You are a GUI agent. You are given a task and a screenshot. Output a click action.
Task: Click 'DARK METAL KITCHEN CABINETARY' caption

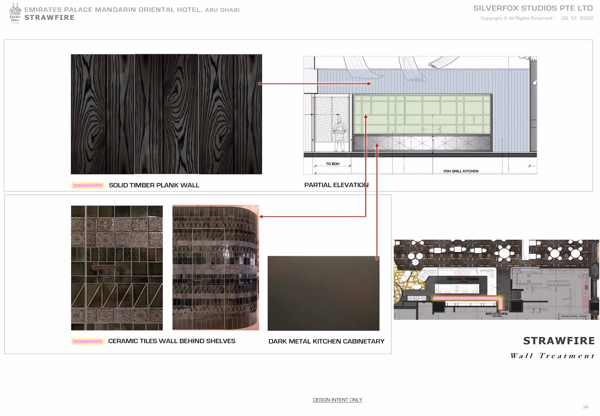(327, 341)
